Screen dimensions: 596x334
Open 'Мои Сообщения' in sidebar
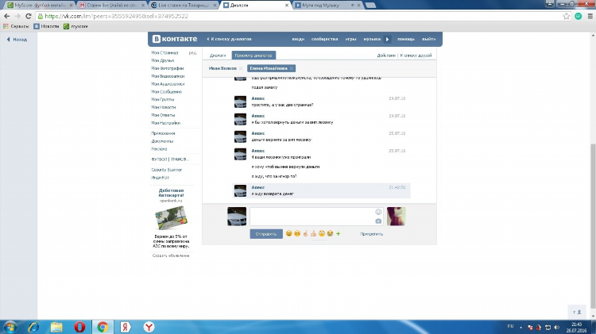(x=166, y=92)
